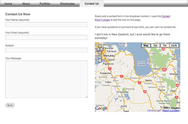Open the Terms of Use map link
188x124 pixels.
[x=154, y=110]
